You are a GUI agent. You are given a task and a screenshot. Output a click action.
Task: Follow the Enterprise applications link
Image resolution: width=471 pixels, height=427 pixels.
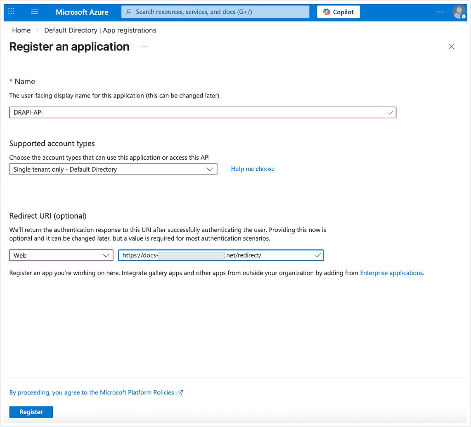391,273
